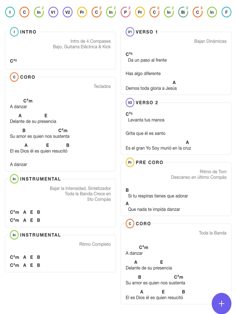Image resolution: width=236 pixels, height=314 pixels.
Task: Go to the "C" badge marked 3
Action: point(198,12)
